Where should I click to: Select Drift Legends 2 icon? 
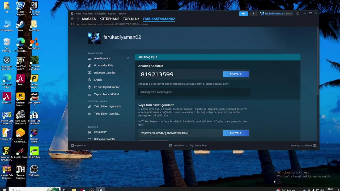34,99
